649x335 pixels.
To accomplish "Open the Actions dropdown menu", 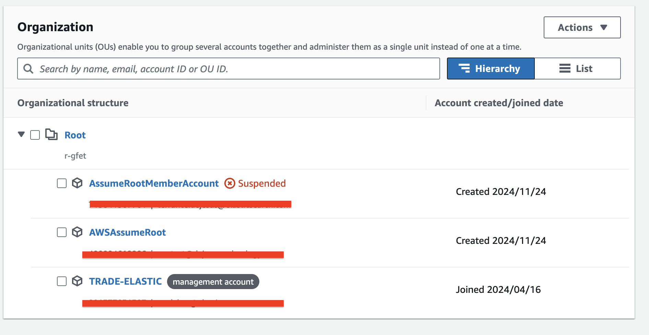I will click(582, 27).
